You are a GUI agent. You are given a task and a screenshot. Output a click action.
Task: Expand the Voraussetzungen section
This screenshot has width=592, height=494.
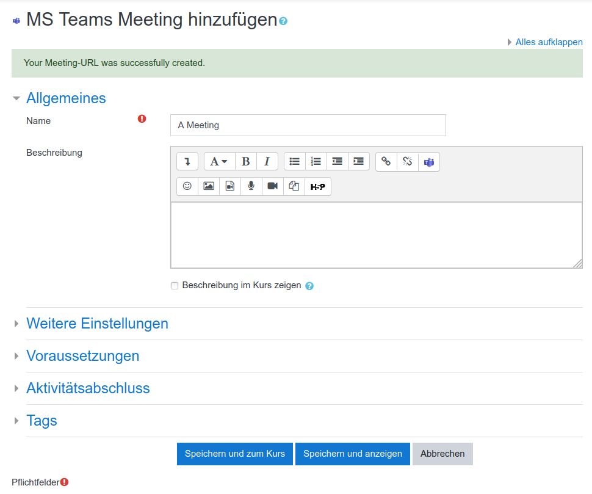[x=82, y=356]
